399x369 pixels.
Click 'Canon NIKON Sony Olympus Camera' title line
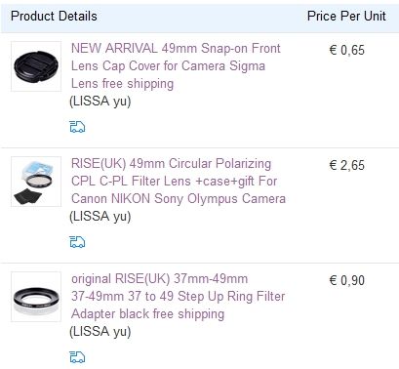click(x=179, y=199)
